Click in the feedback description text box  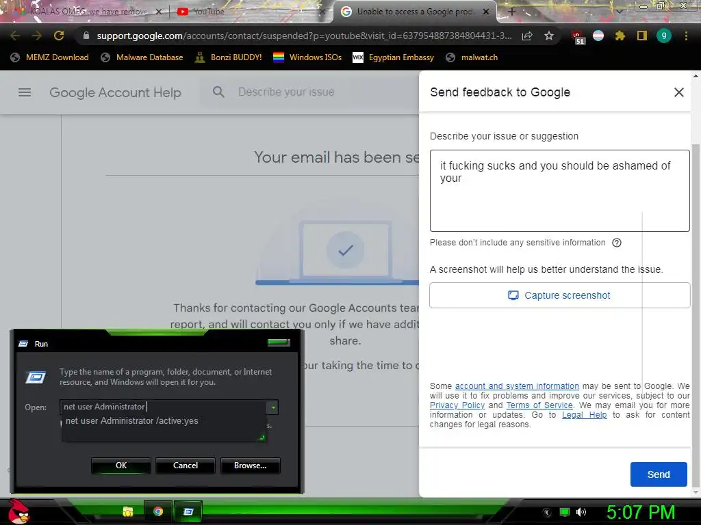(560, 191)
